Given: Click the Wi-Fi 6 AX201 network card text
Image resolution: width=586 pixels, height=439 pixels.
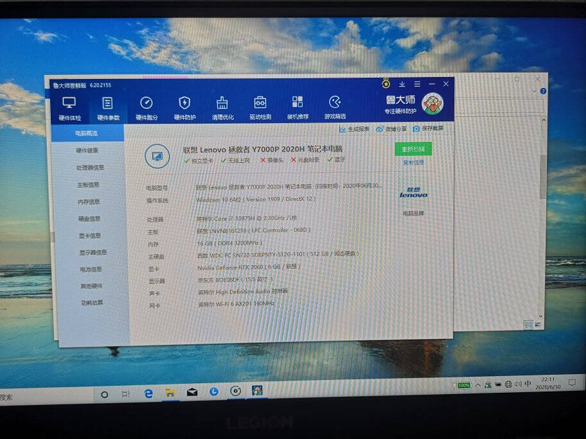Looking at the screenshot, I should pyautogui.click(x=236, y=304).
